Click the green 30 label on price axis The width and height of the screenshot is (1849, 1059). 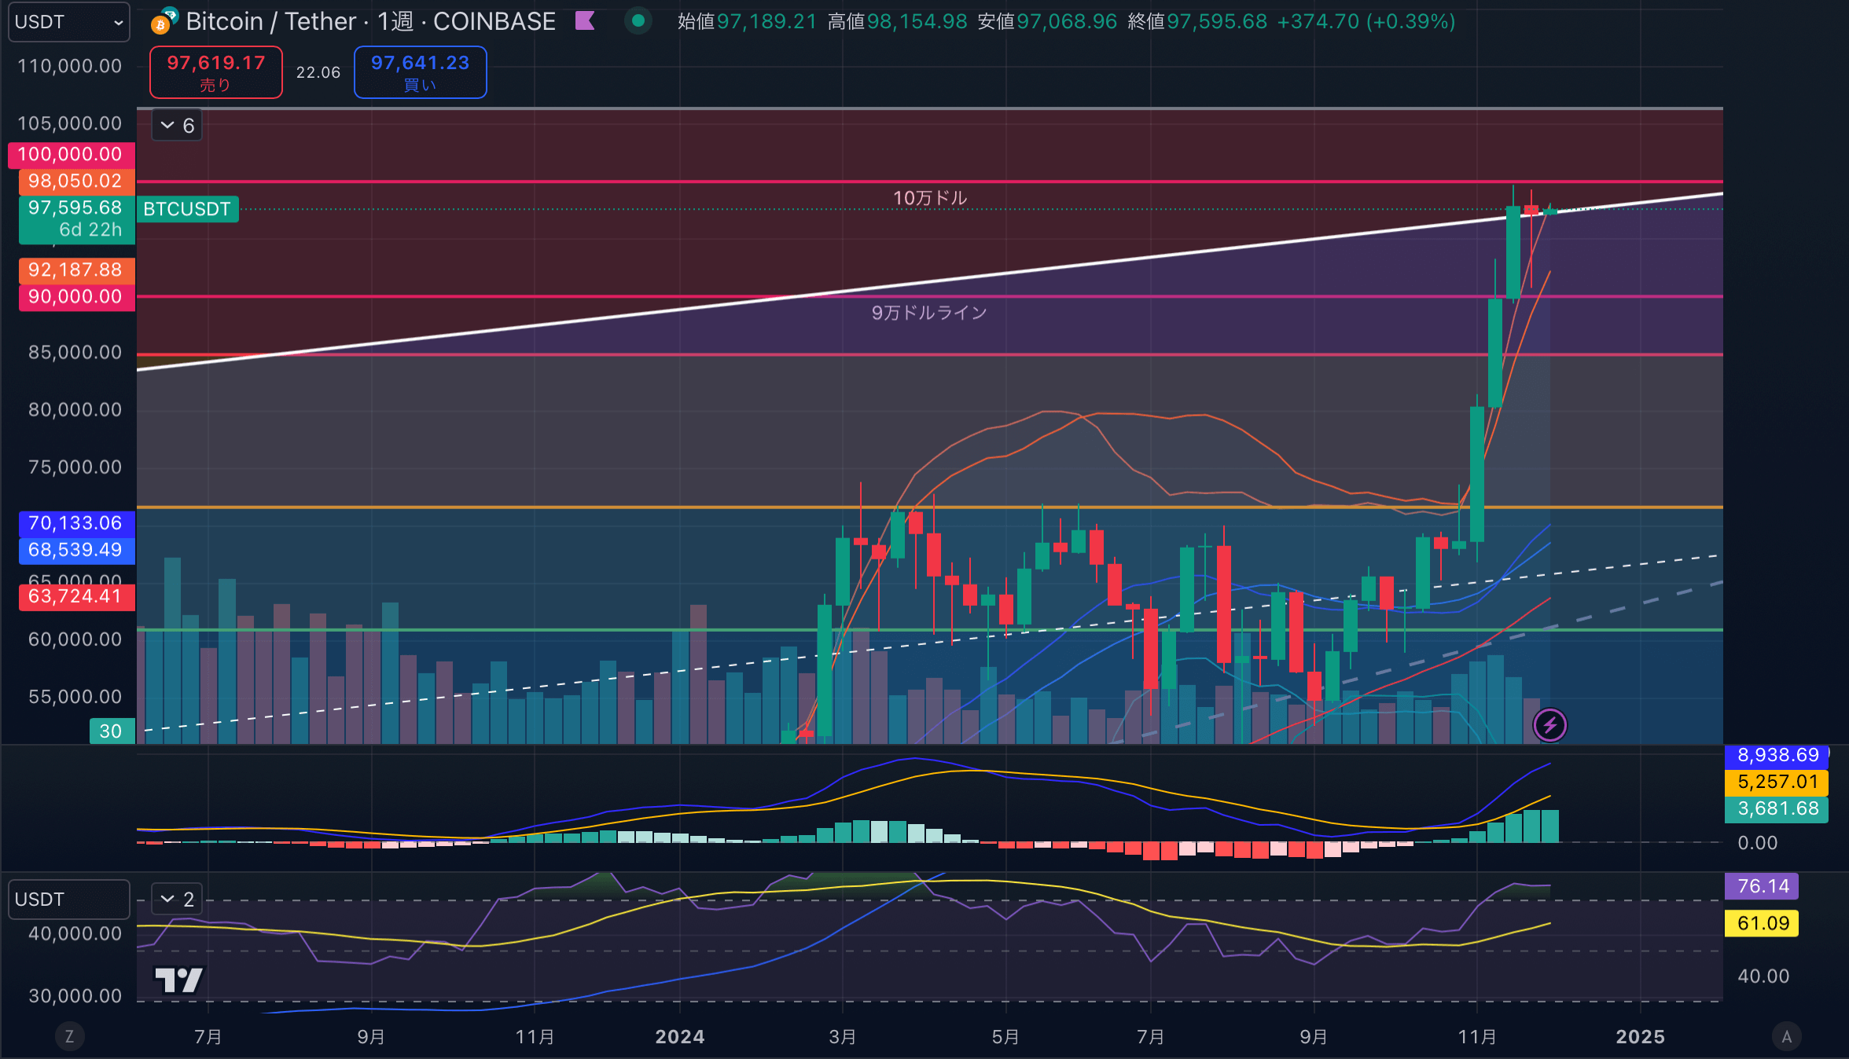point(112,731)
